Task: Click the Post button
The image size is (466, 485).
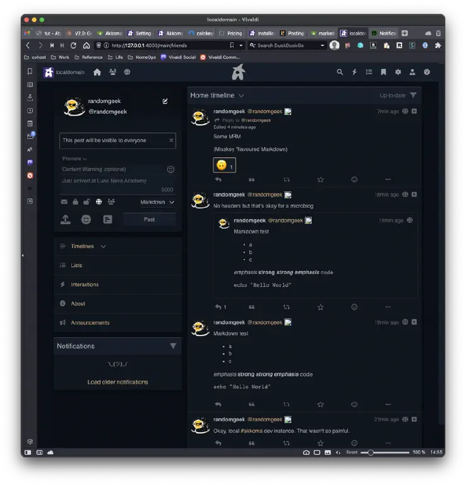Action: click(x=150, y=220)
